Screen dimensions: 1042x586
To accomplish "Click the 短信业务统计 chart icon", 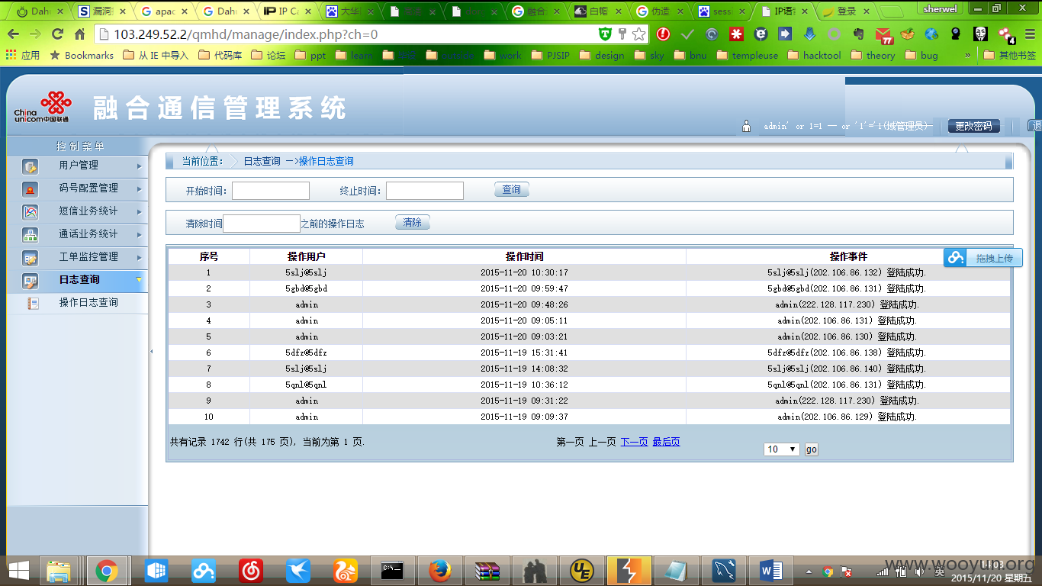I will 31,212.
